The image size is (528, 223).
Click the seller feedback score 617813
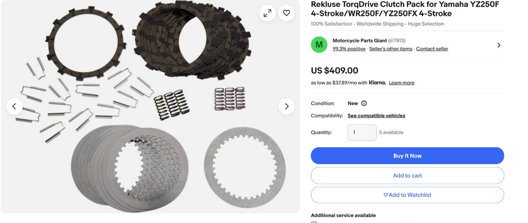tap(397, 41)
